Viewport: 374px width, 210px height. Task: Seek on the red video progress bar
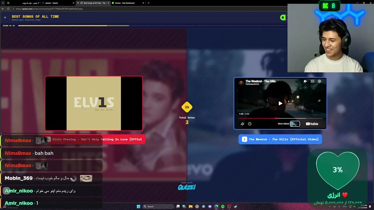coord(280,118)
